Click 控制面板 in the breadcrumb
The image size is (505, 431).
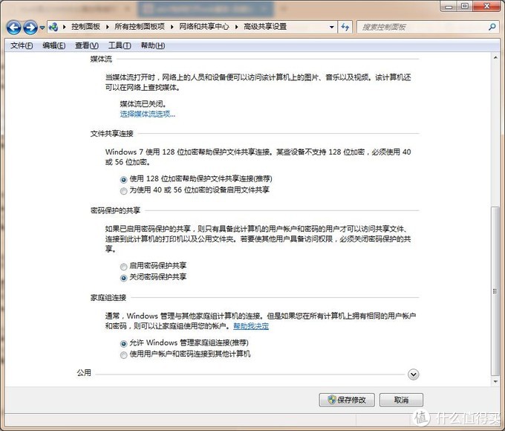point(85,27)
